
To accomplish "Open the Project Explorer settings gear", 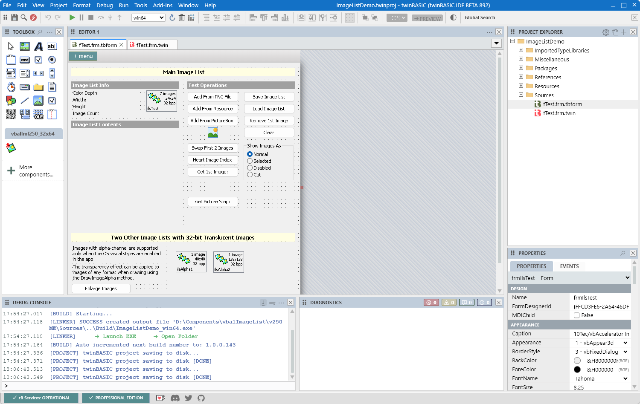I will [x=605, y=32].
